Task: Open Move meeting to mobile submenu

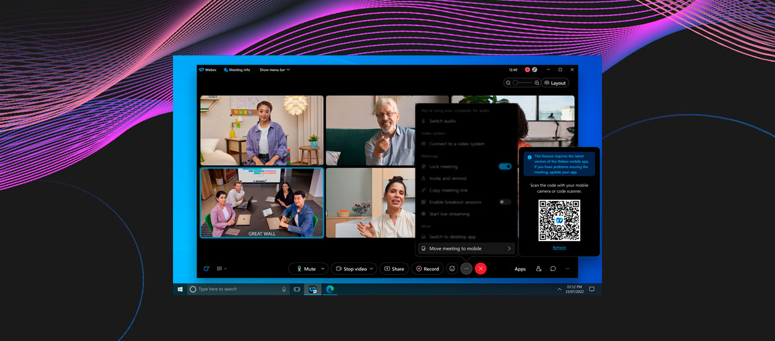Action: tap(466, 249)
